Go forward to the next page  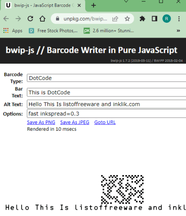pos(18,19)
